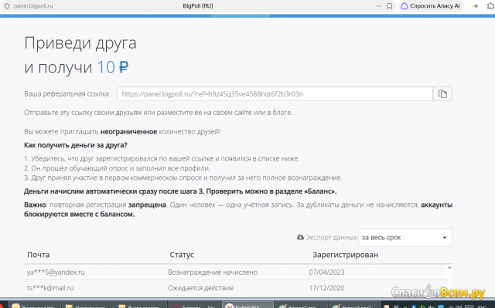The image size is (495, 308).
Task: Click the 'Ваша реферальная ссылка' label
Action: [x=67, y=94]
